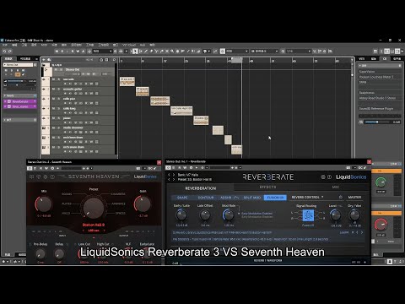Screen dimensions: 405x304
Task: Open the color tool dropdown arrow
Action: (x=209, y=52)
